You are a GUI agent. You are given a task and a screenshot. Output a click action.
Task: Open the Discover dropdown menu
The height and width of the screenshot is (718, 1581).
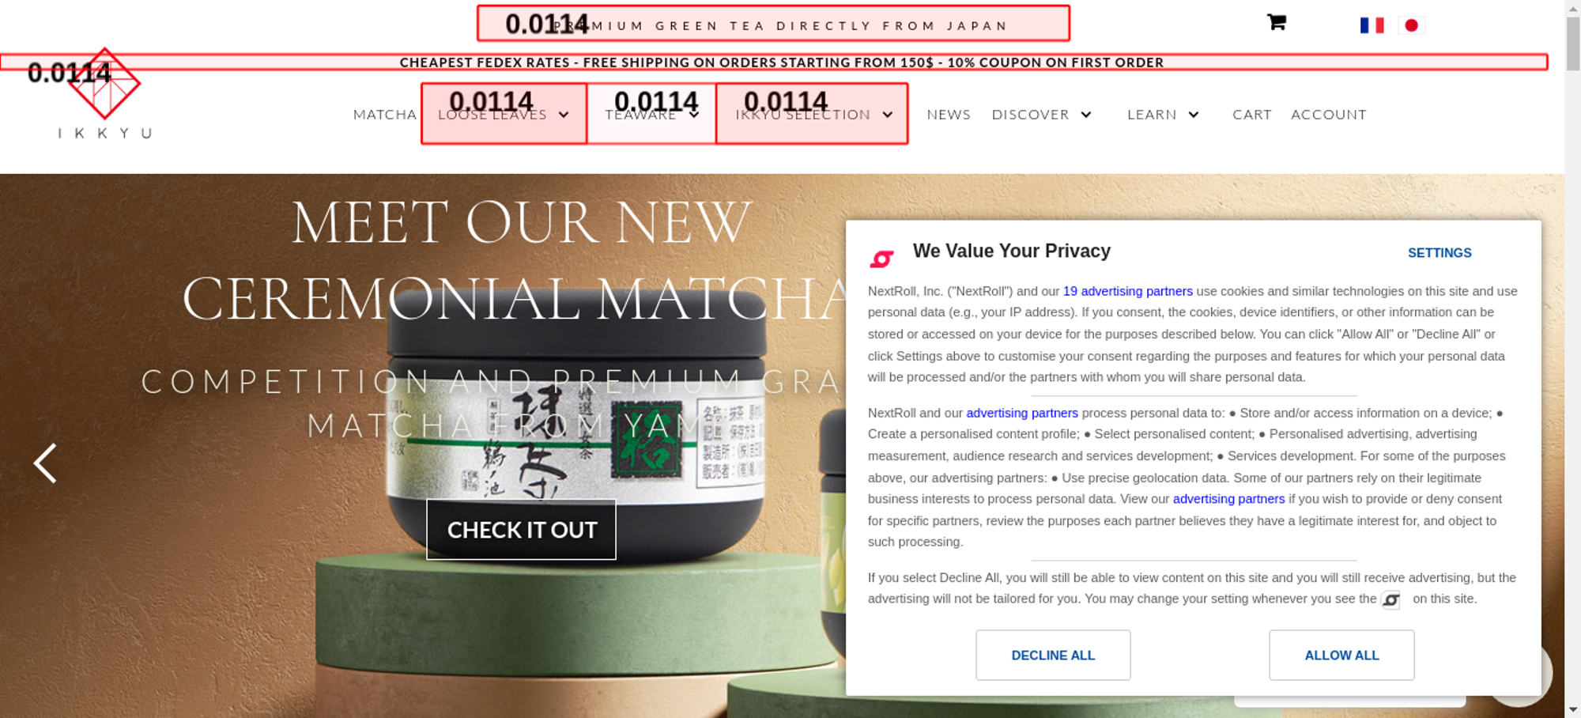(1041, 115)
